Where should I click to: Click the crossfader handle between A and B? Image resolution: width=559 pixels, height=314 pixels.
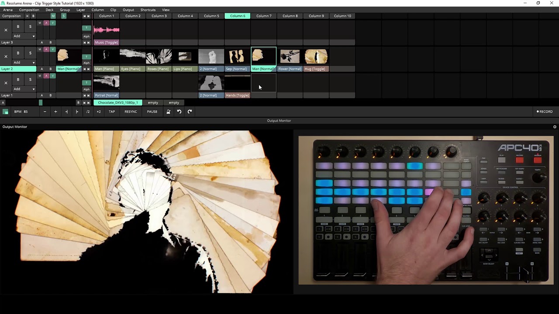tap(41, 103)
